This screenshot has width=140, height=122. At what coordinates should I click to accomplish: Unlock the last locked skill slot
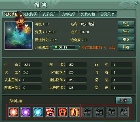tap(124, 112)
